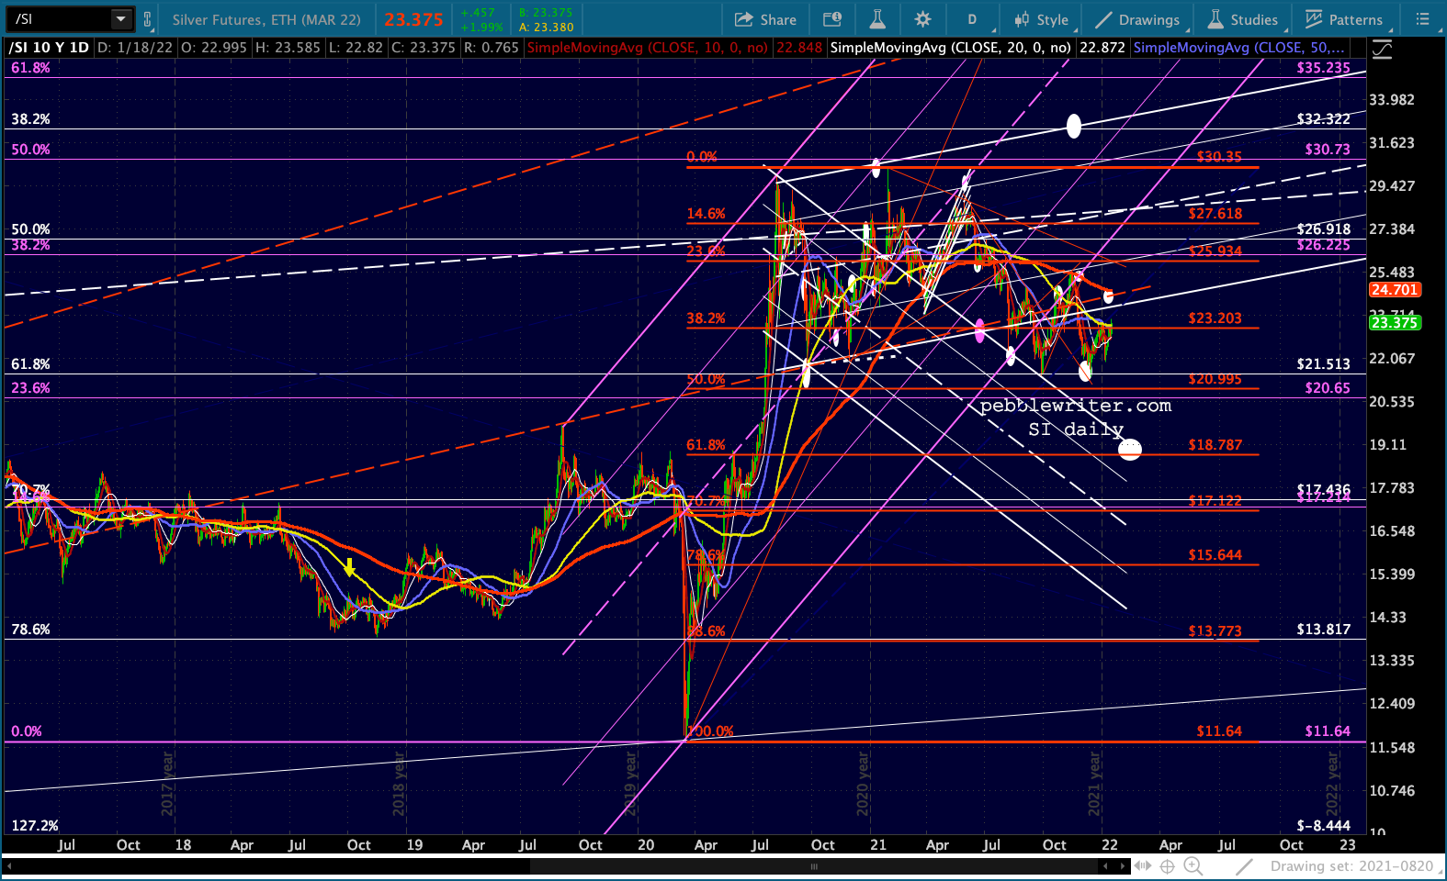Select the trendline drawing tool at bottom
The width and height of the screenshot is (1447, 881).
pyautogui.click(x=1244, y=866)
